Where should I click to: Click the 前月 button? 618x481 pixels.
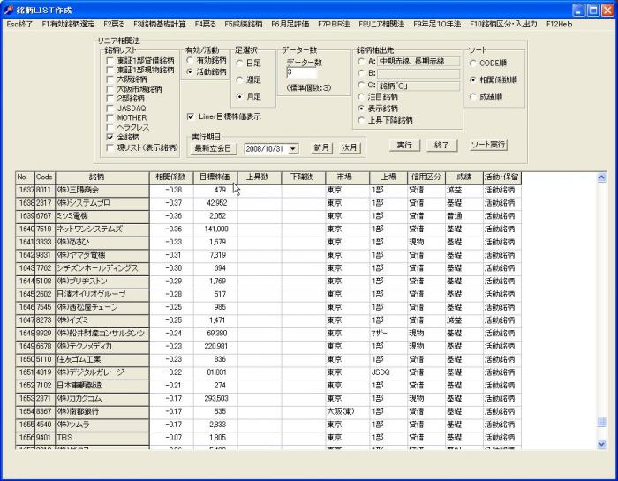(x=321, y=147)
